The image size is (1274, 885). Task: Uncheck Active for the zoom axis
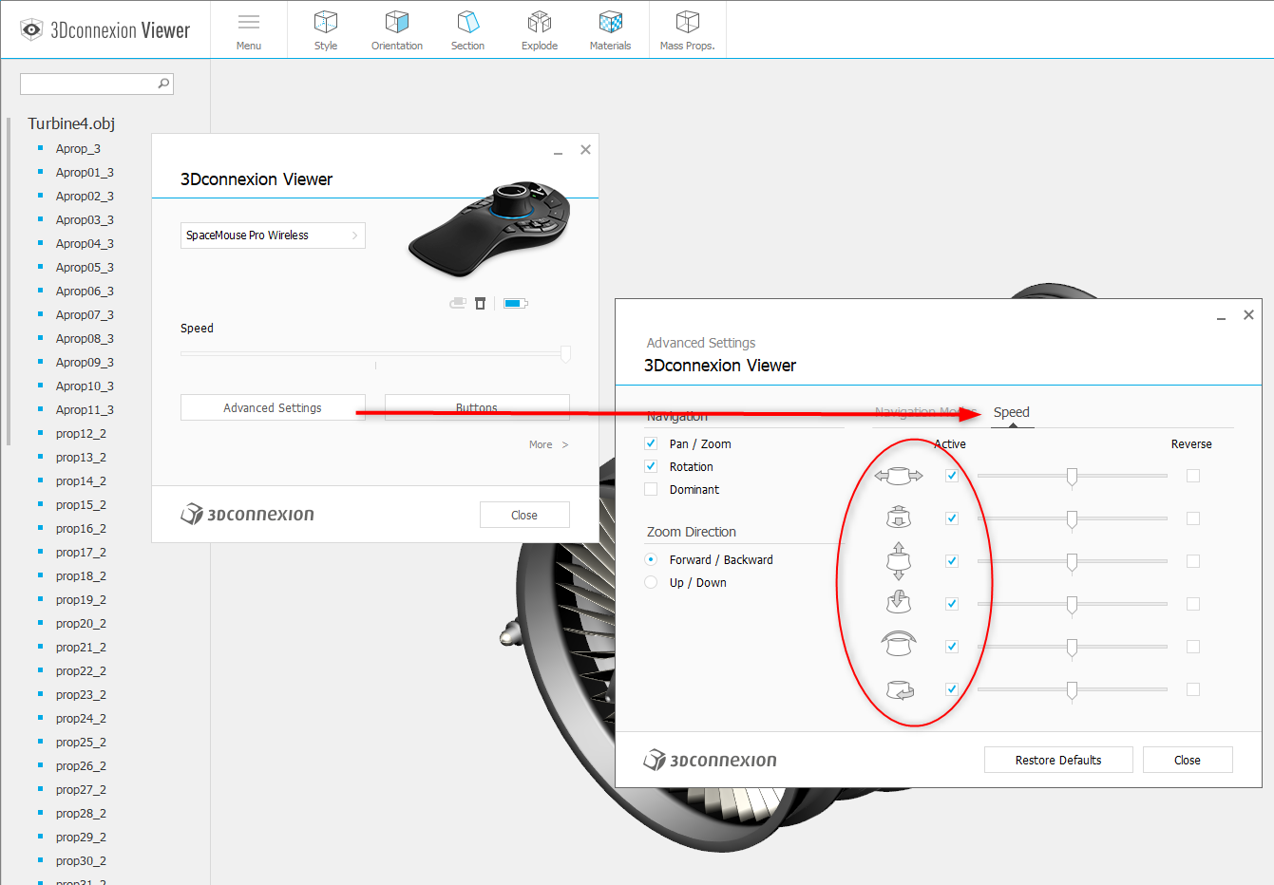click(952, 518)
